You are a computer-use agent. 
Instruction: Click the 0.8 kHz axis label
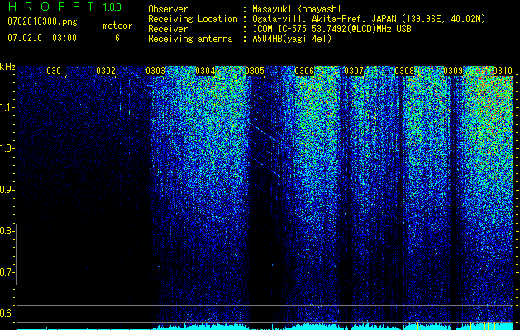pos(7,231)
